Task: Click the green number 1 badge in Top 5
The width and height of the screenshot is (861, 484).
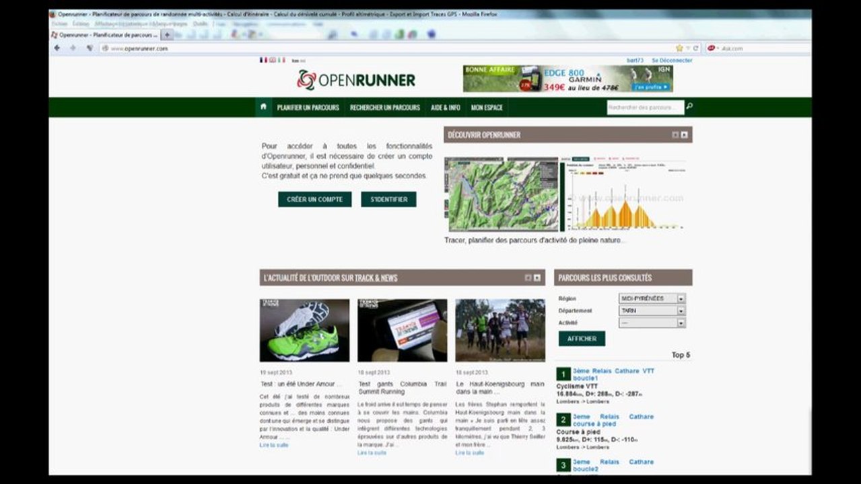Action: 563,374
